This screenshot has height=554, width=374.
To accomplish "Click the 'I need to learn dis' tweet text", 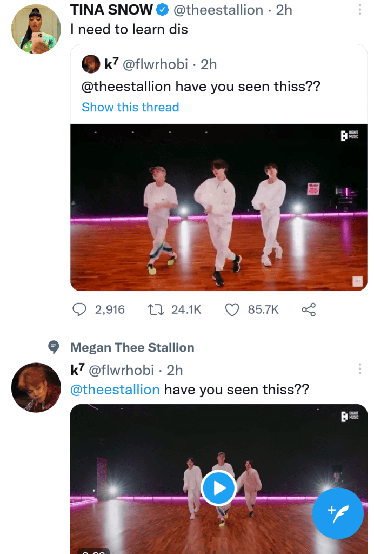I will (129, 29).
